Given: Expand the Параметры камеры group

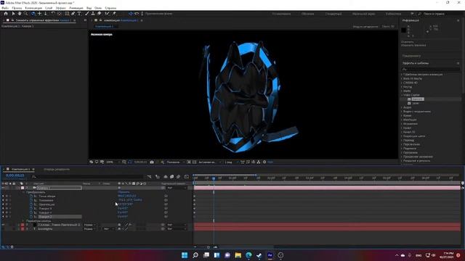Looking at the screenshot, I should pos(24,221).
